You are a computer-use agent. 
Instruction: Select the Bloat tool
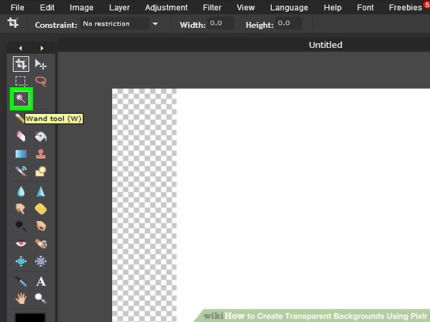coord(21,261)
